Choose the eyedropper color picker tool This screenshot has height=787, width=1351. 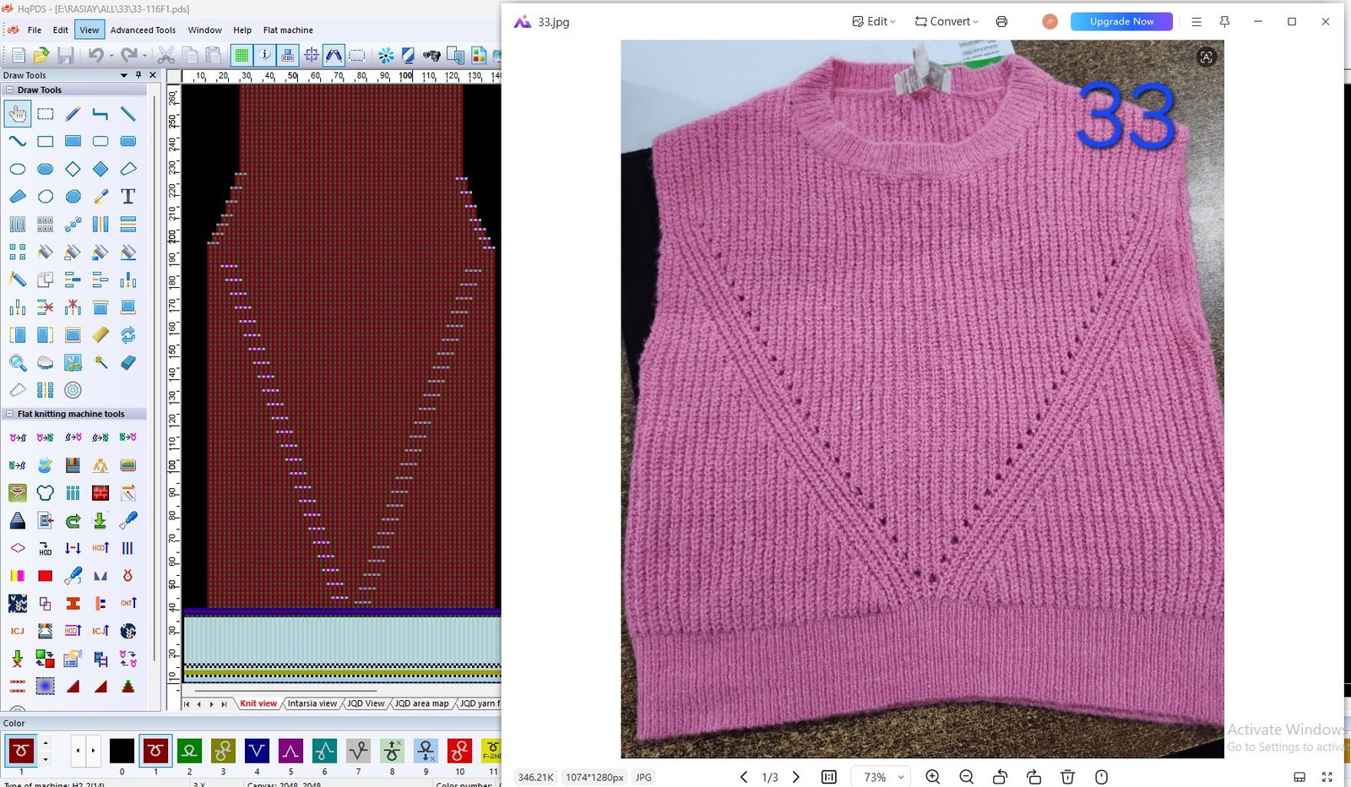(x=100, y=197)
